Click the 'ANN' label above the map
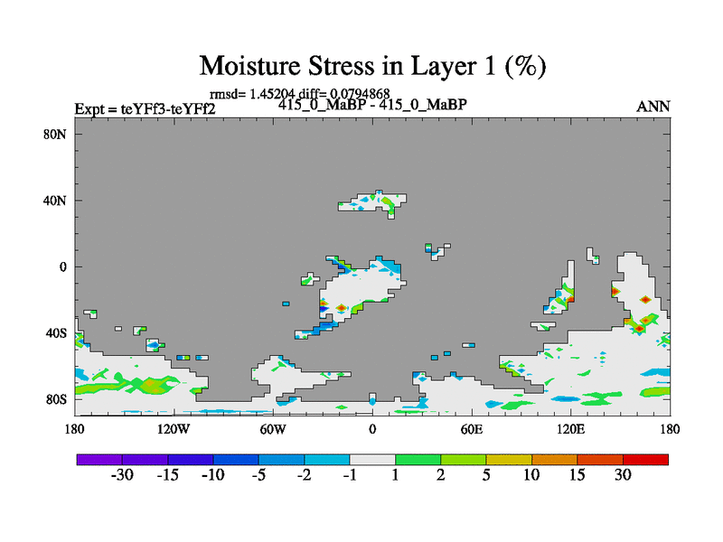Viewport: 723px width, 542px height. tap(653, 107)
